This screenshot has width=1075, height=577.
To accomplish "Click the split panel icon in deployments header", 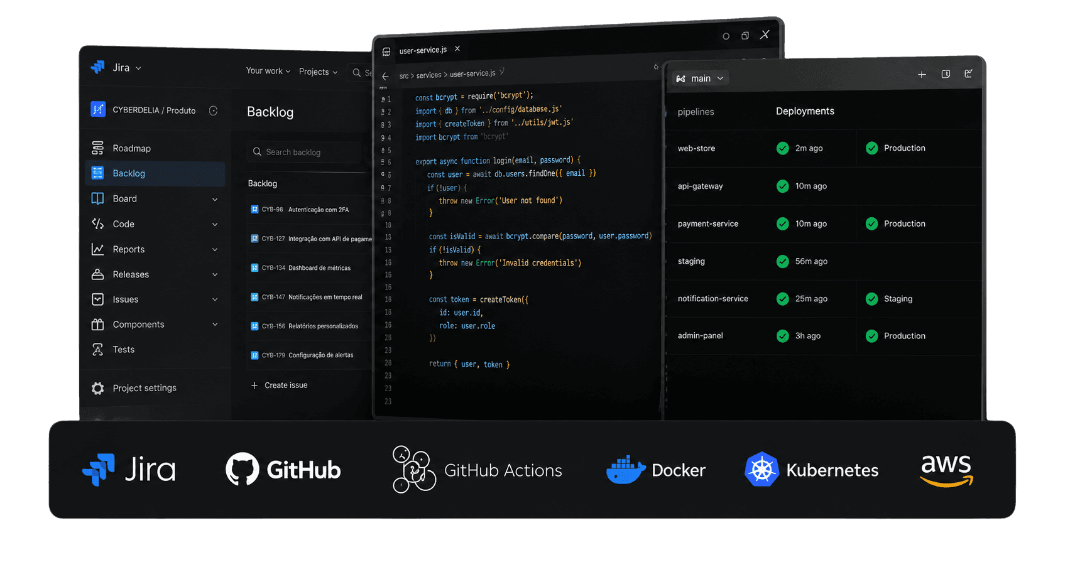I will click(946, 74).
